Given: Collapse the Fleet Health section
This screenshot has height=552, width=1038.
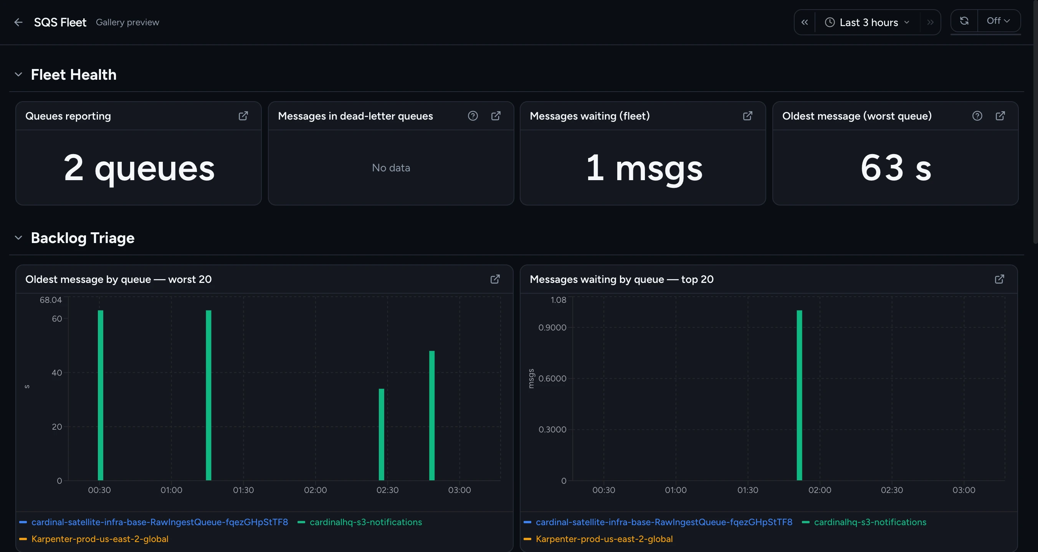Looking at the screenshot, I should click(x=18, y=74).
